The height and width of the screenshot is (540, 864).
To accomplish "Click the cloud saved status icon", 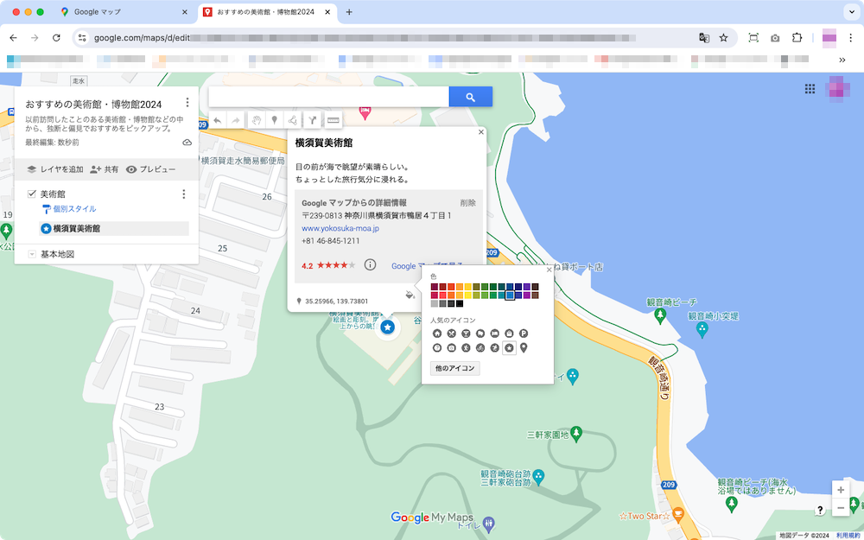I will 187,143.
